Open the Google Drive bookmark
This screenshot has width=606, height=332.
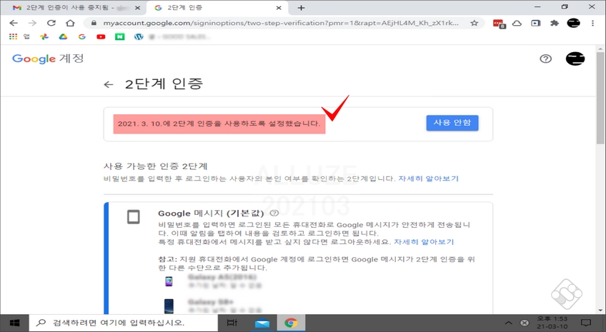[63, 36]
